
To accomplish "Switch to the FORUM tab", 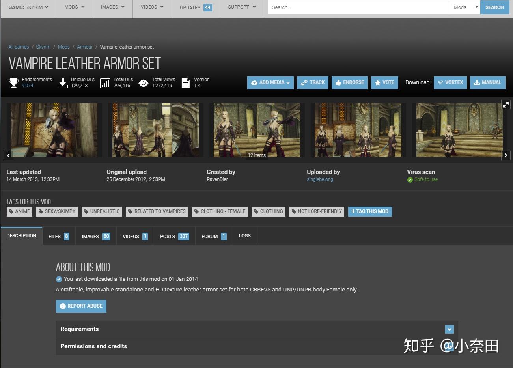I will point(214,236).
